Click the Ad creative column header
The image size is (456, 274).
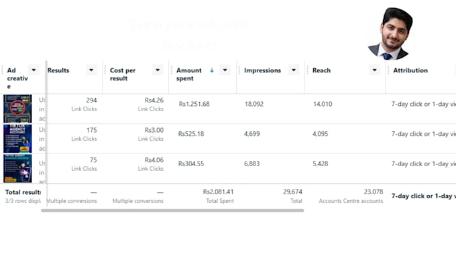click(x=17, y=78)
